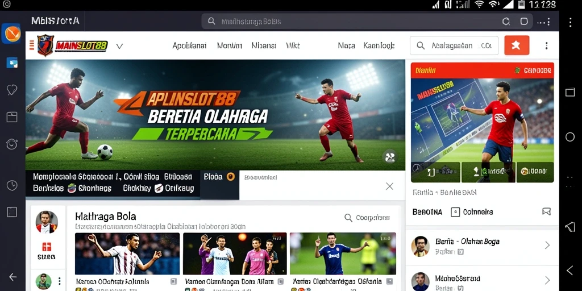
Task: Click avatar in the second right panel row
Action: point(421,281)
